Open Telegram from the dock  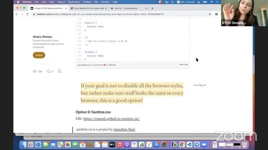[x=197, y=145]
